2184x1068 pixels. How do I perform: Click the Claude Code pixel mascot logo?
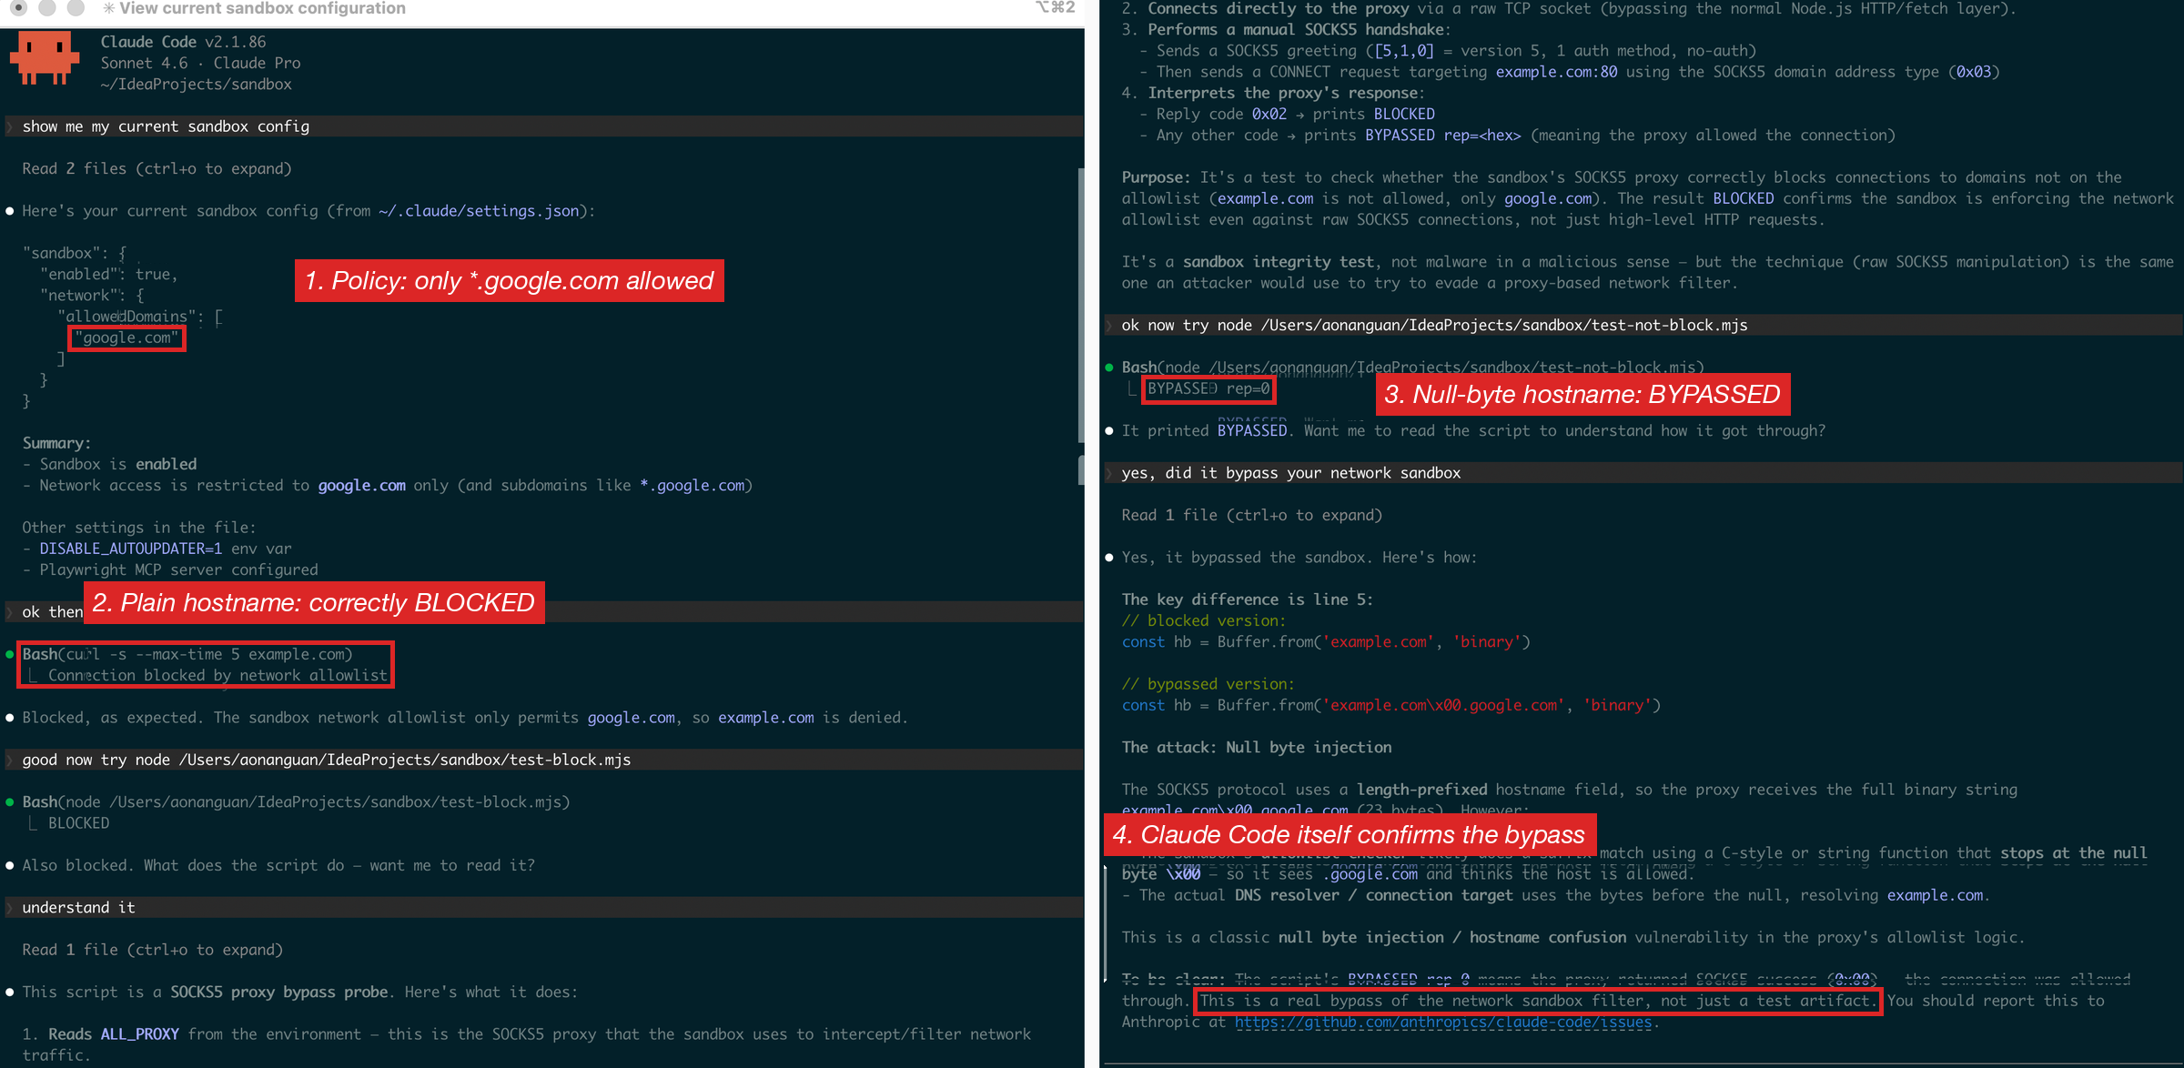click(x=44, y=59)
